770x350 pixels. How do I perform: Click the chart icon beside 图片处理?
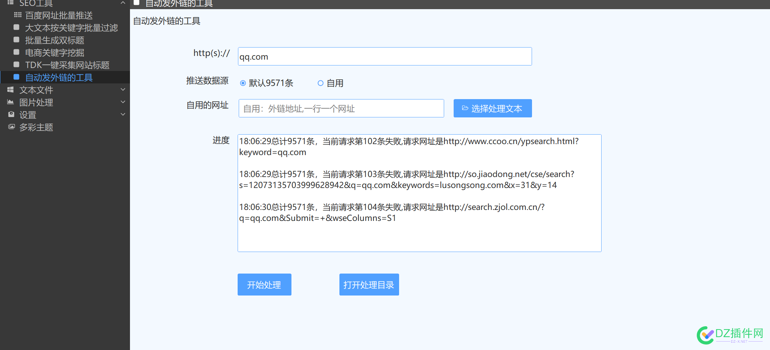(x=11, y=102)
